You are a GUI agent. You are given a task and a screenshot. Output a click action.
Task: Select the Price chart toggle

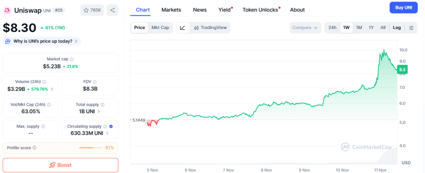(x=139, y=28)
